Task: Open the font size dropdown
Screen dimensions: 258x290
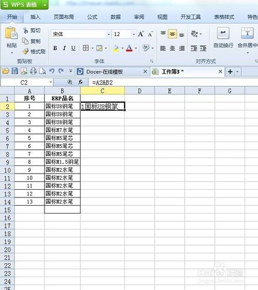Action: point(134,34)
